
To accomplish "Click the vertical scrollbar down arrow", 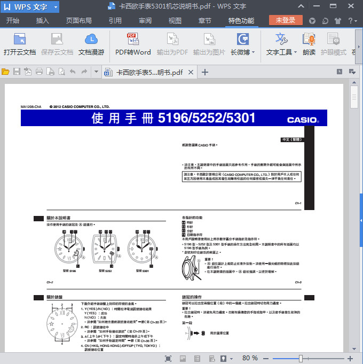I will [x=354, y=348].
